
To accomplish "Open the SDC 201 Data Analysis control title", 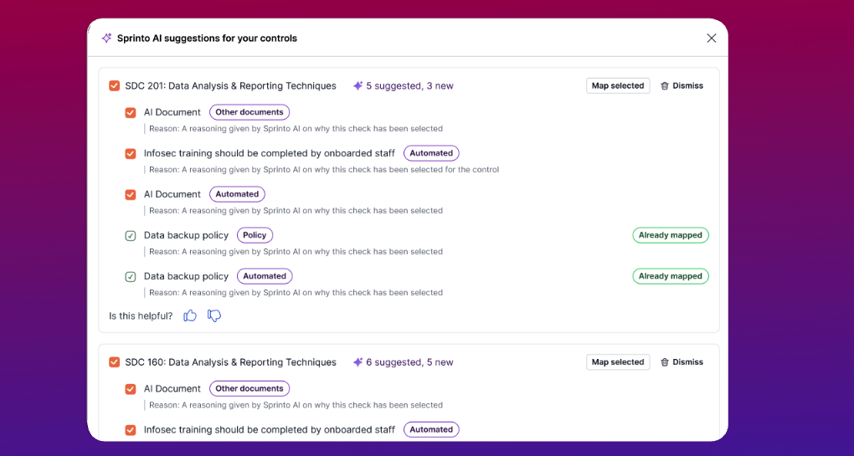I will click(230, 85).
